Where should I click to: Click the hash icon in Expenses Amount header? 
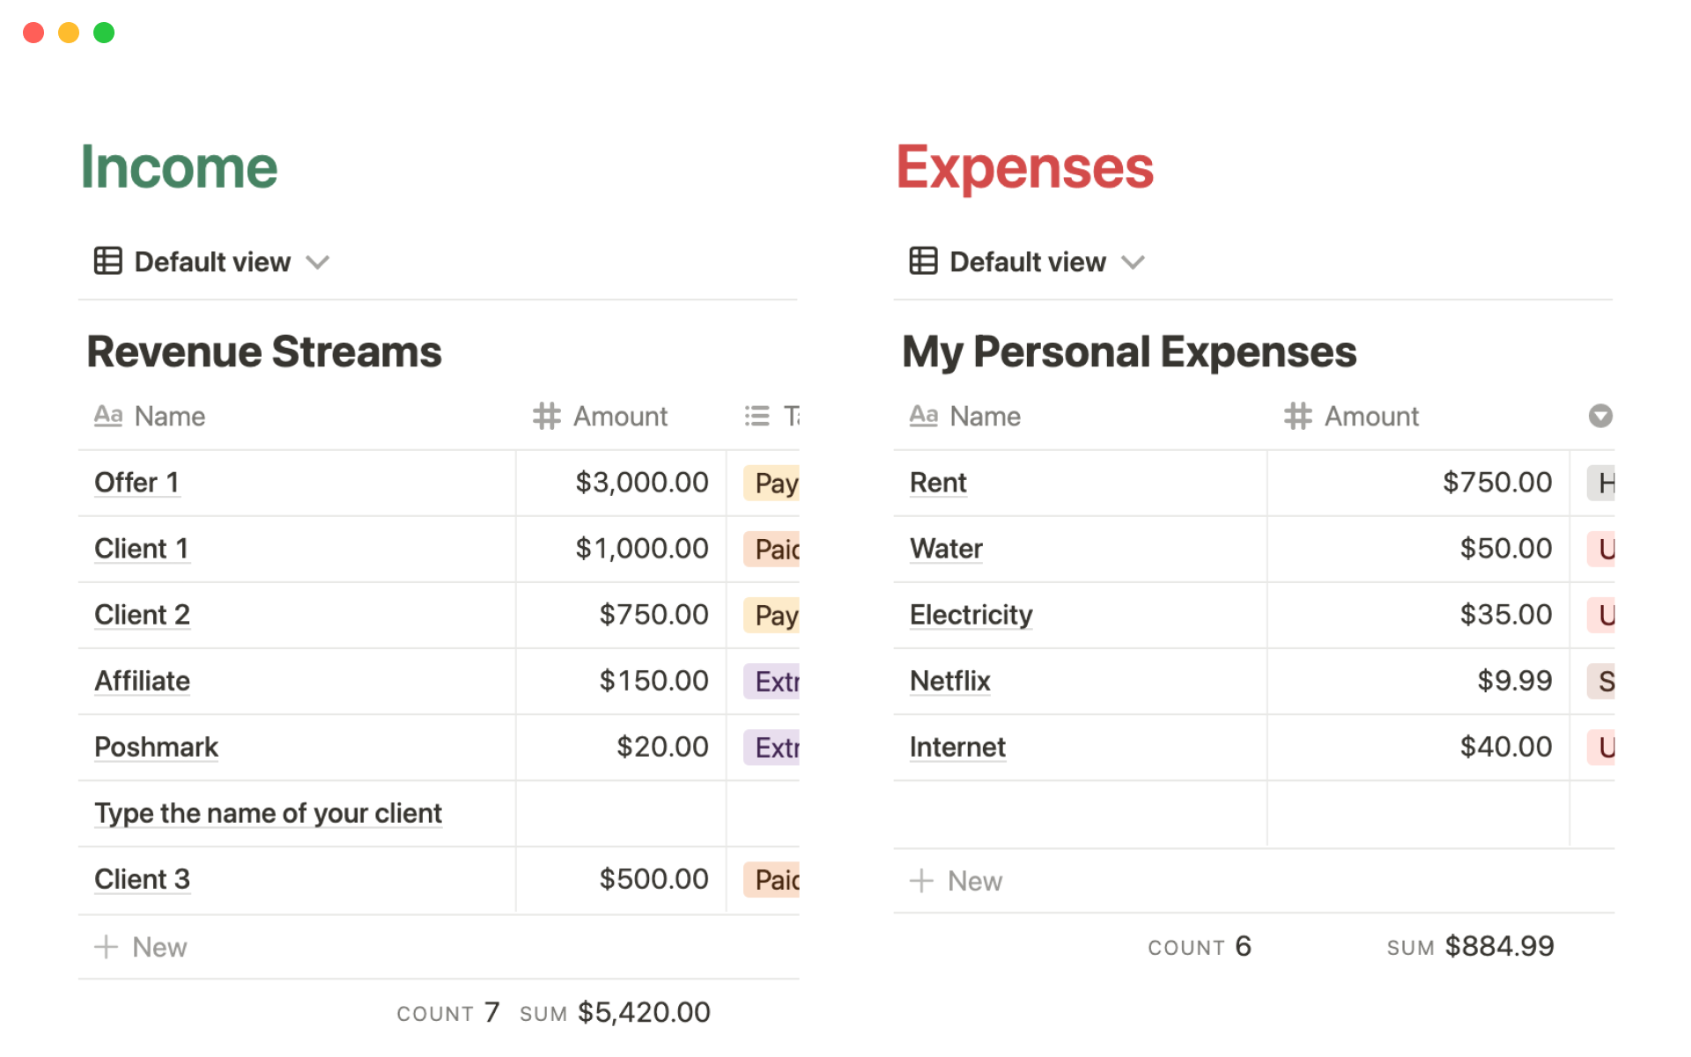1297,416
